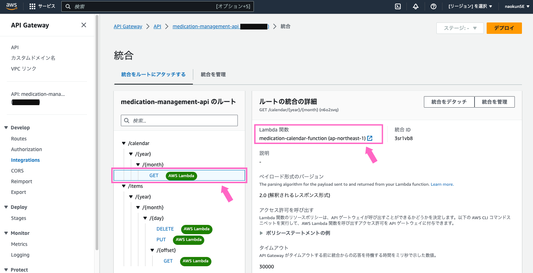Click the デプロイ button
The height and width of the screenshot is (273, 533).
[504, 28]
